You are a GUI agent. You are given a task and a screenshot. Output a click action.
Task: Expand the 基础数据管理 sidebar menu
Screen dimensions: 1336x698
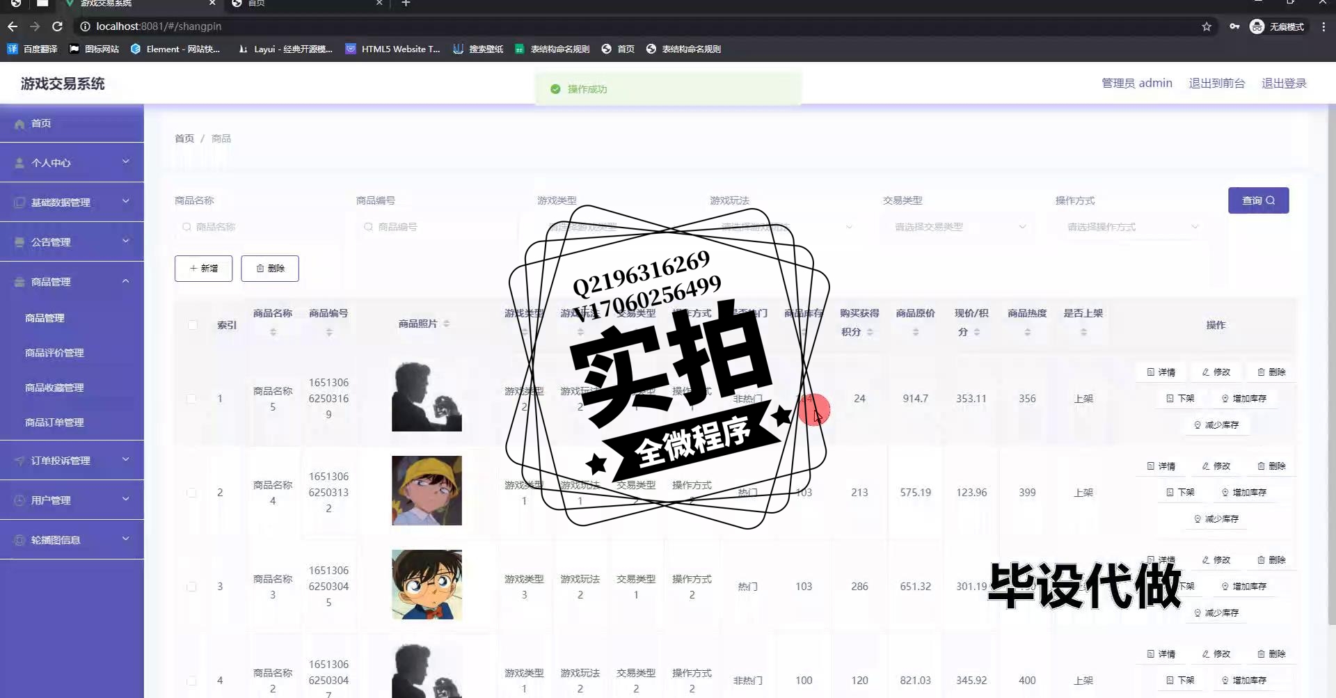click(72, 203)
